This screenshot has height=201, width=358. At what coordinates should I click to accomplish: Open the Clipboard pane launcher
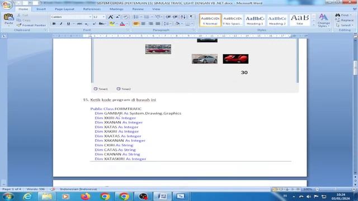pyautogui.click(x=45, y=30)
